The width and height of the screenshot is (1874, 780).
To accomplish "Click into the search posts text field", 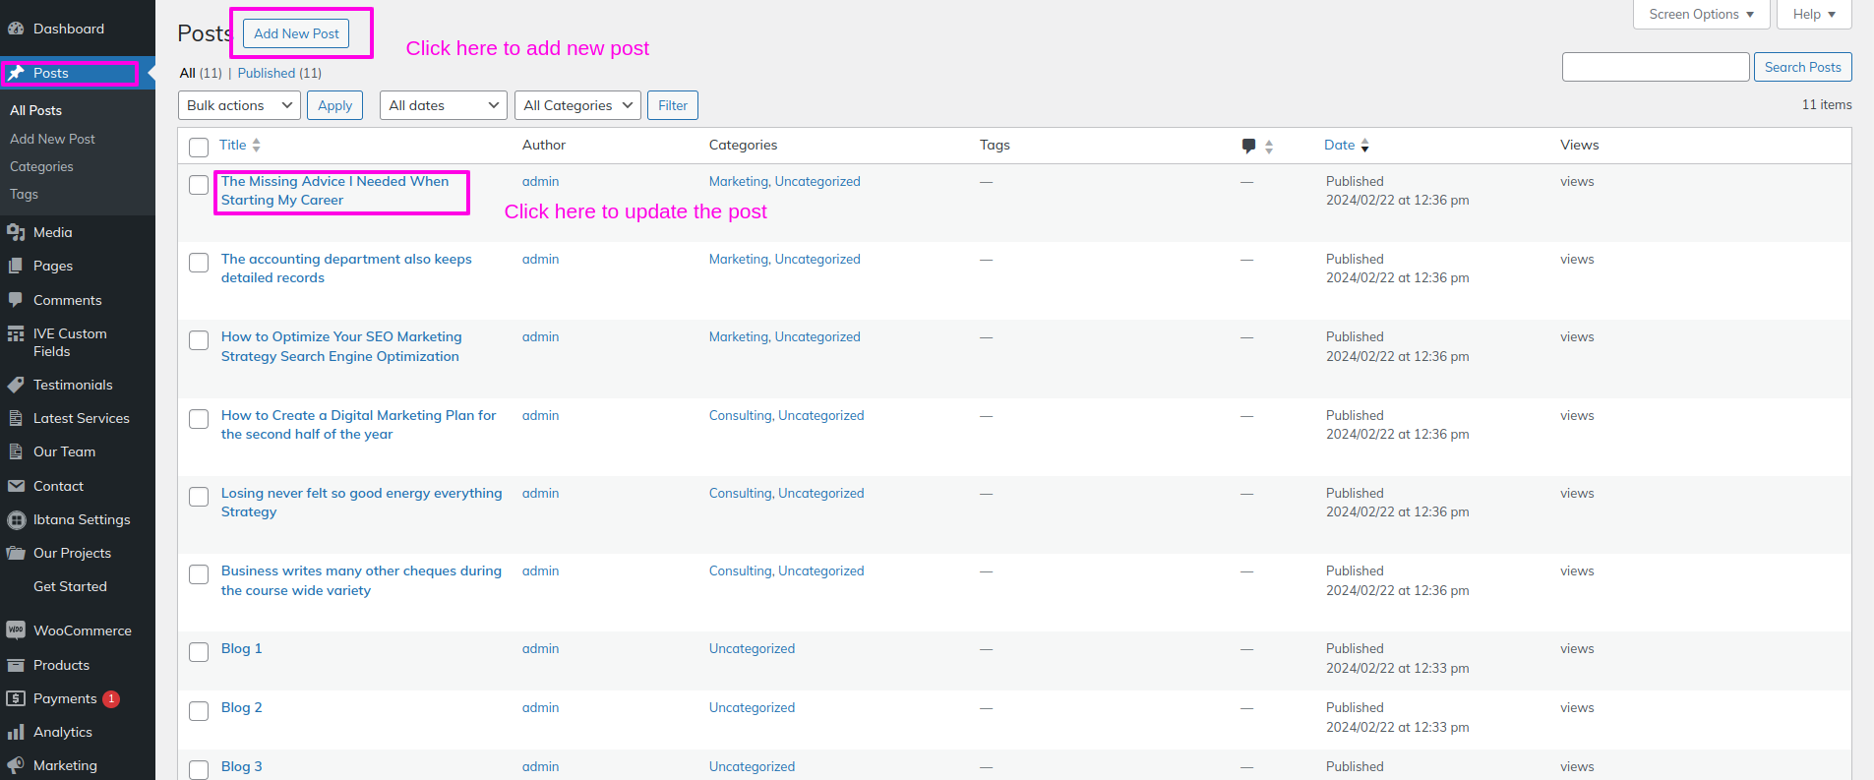I will [x=1655, y=67].
